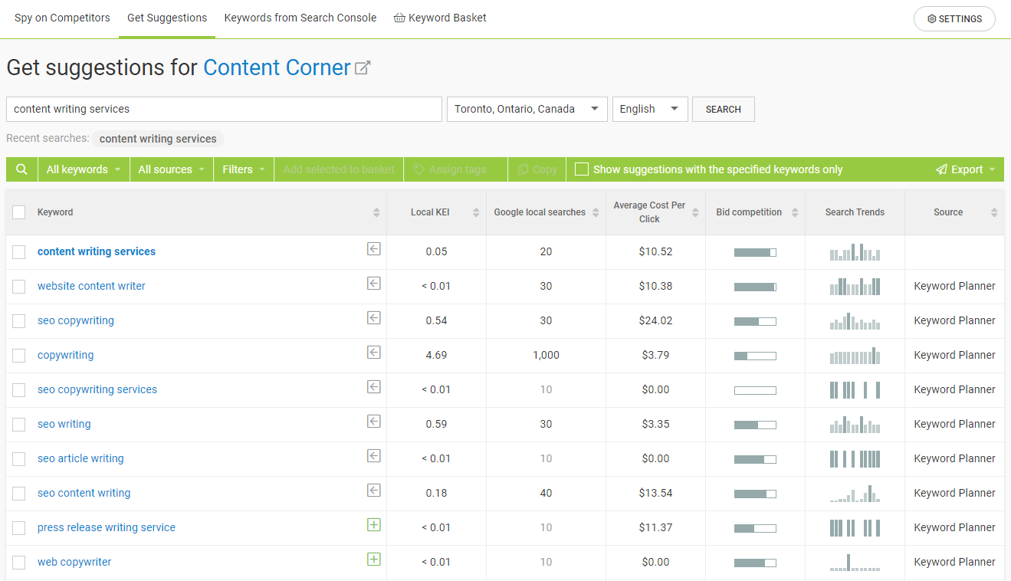
Task: Add 'web copywriter' to basket with plus icon
Action: tap(373, 559)
